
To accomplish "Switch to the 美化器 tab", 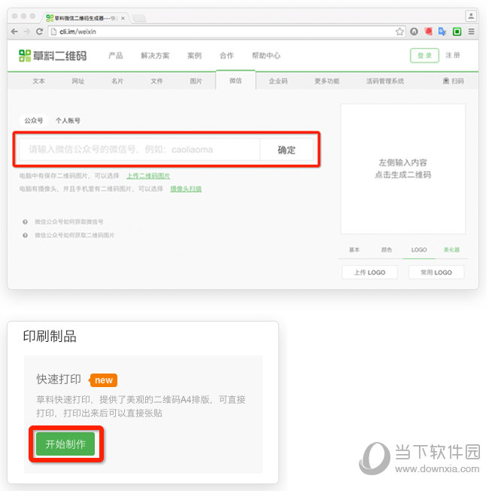I will point(451,249).
